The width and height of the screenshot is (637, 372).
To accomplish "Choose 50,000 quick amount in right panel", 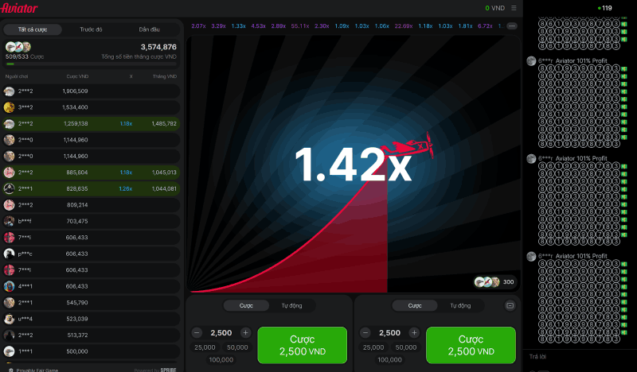I will pyautogui.click(x=406, y=347).
